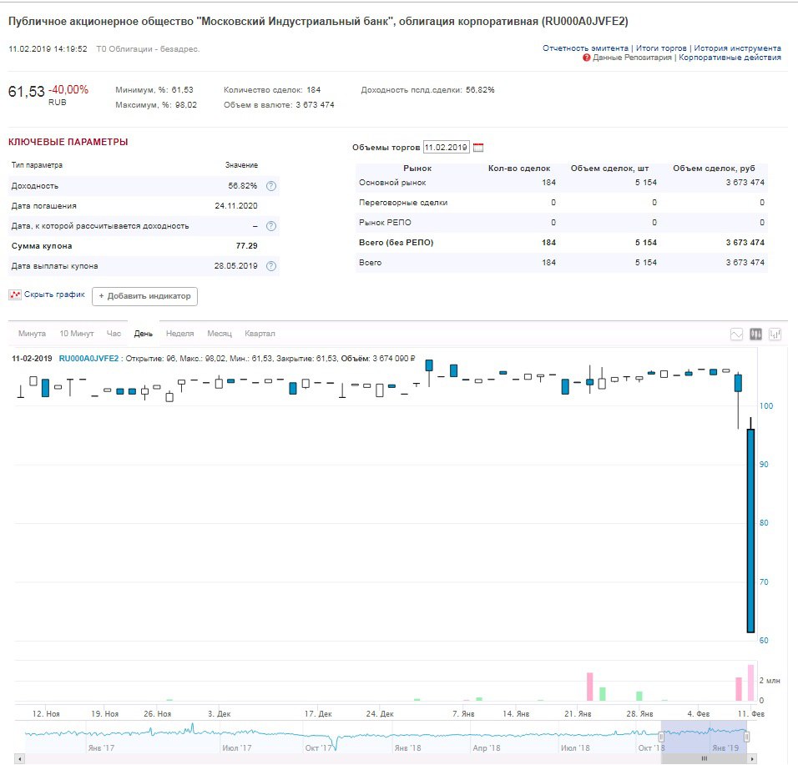Click the Сумма купона value 77.29

[247, 246]
